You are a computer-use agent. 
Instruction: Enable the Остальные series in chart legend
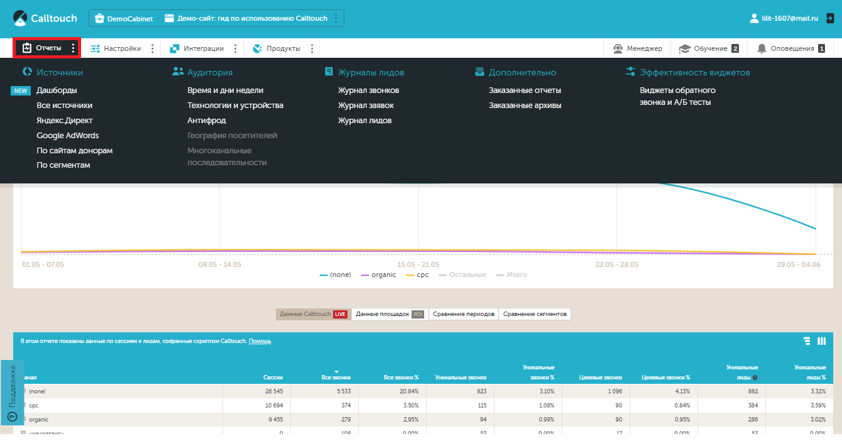coord(462,275)
